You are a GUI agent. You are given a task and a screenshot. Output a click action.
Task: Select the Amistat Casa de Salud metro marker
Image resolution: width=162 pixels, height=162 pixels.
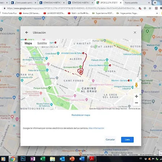tap(84, 53)
